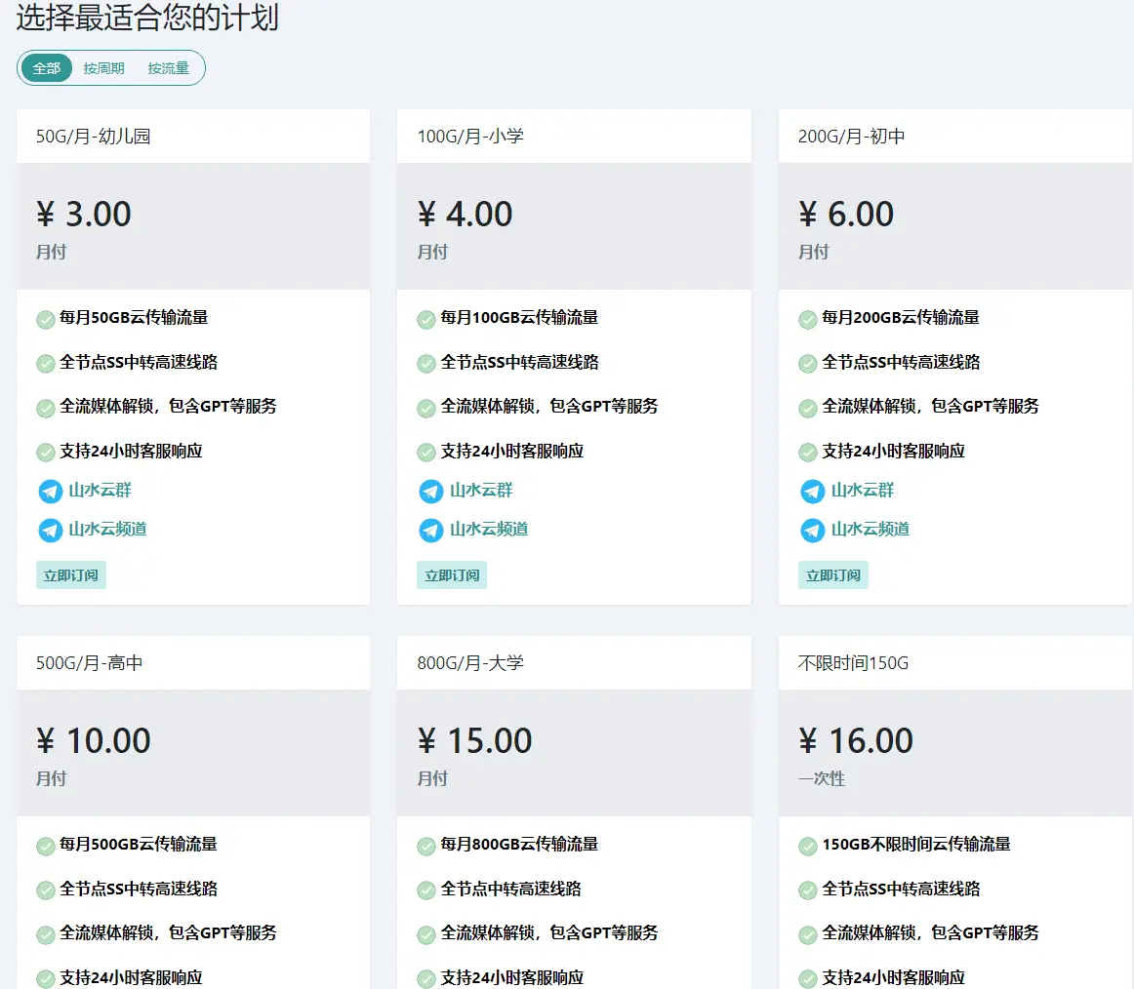Click green checkmark beside 每月50GB云传输流量
The image size is (1134, 989).
coord(46,319)
